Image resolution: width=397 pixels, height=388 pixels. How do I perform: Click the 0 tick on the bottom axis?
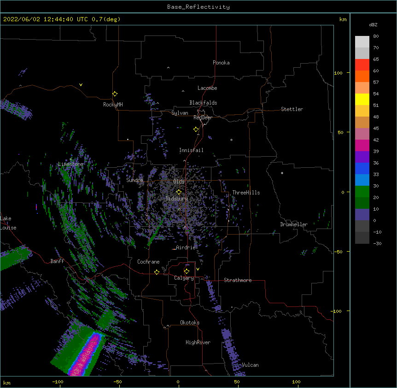click(x=178, y=382)
